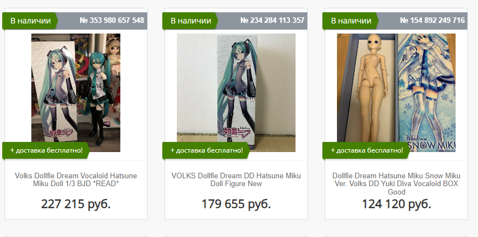
Task: Click the 'В наличии' badge on first listing
Action: pos(30,21)
